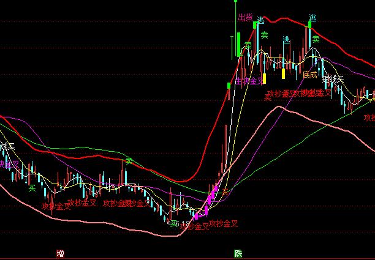Select the second yellow candle marker
This screenshot has height=260, width=375.
[x=282, y=73]
